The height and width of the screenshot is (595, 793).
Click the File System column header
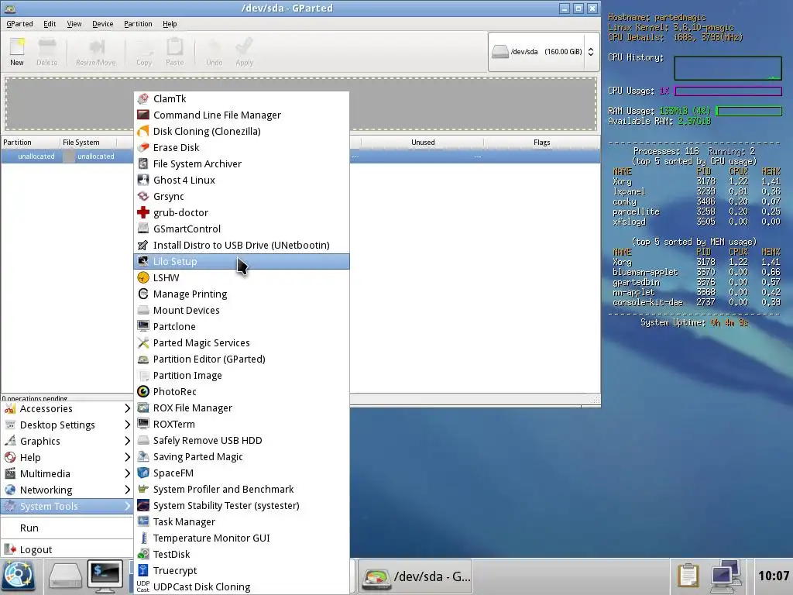pos(88,143)
